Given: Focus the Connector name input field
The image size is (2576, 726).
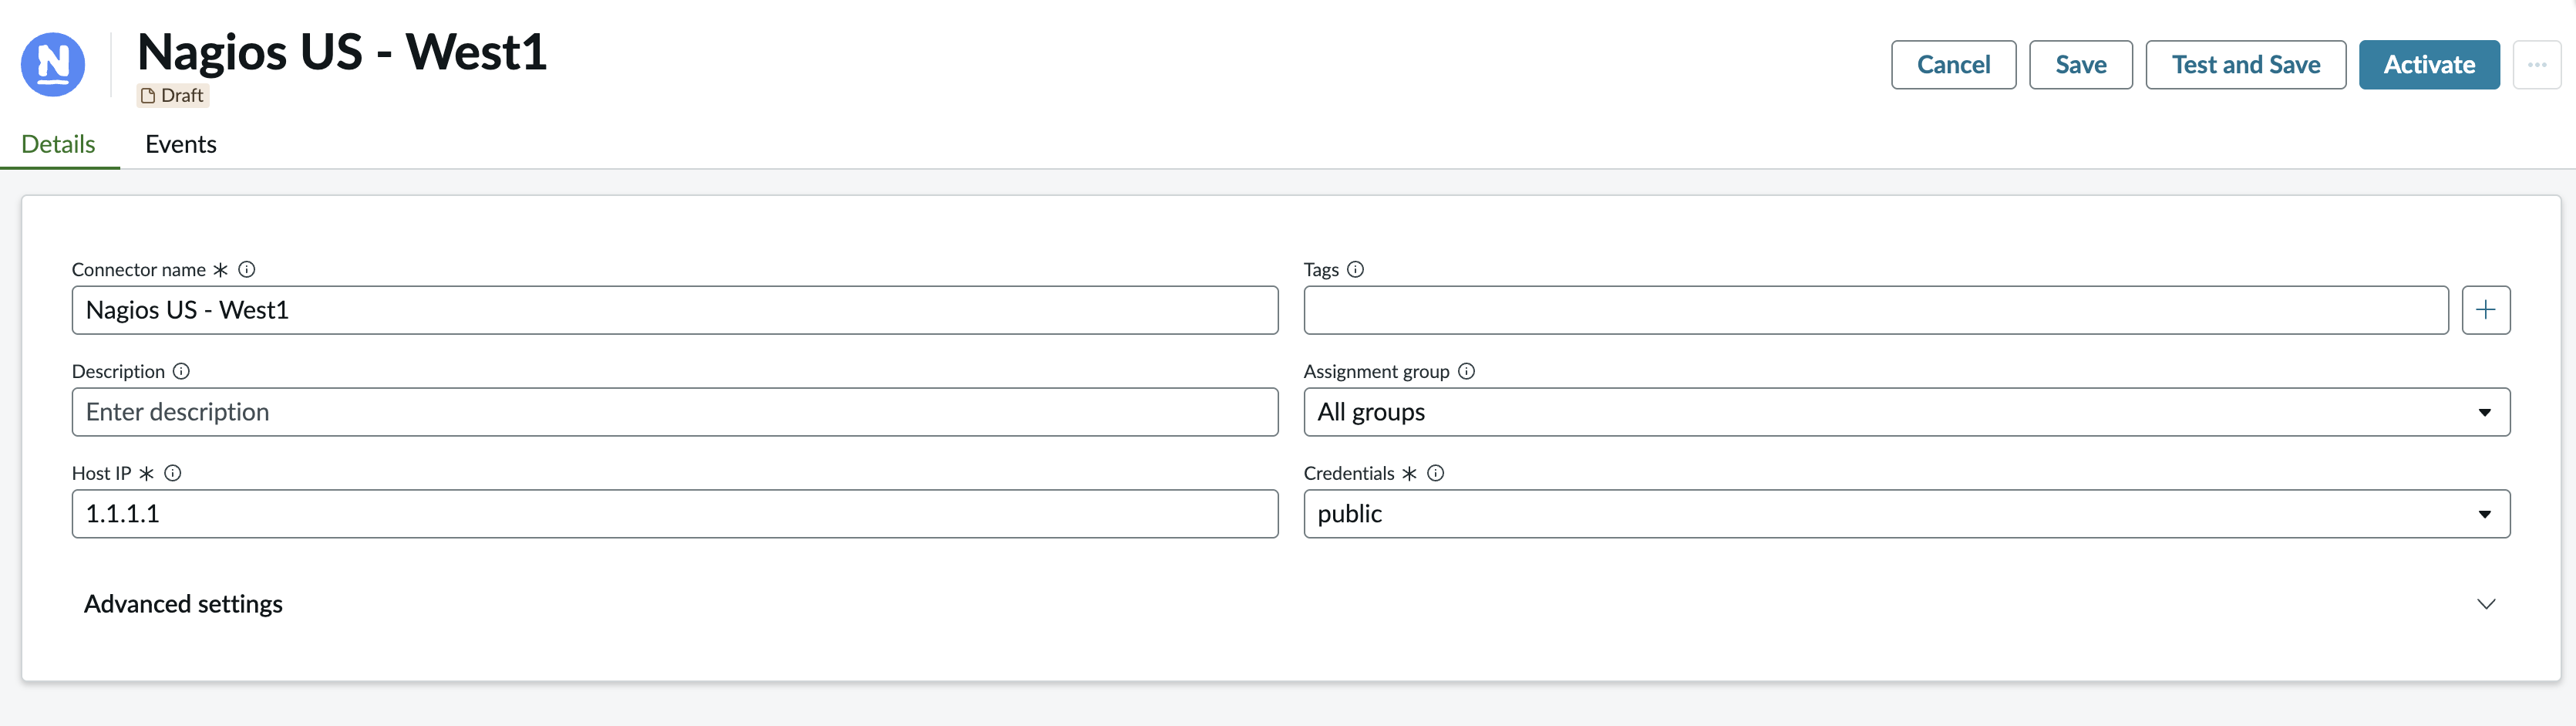Looking at the screenshot, I should [x=675, y=310].
